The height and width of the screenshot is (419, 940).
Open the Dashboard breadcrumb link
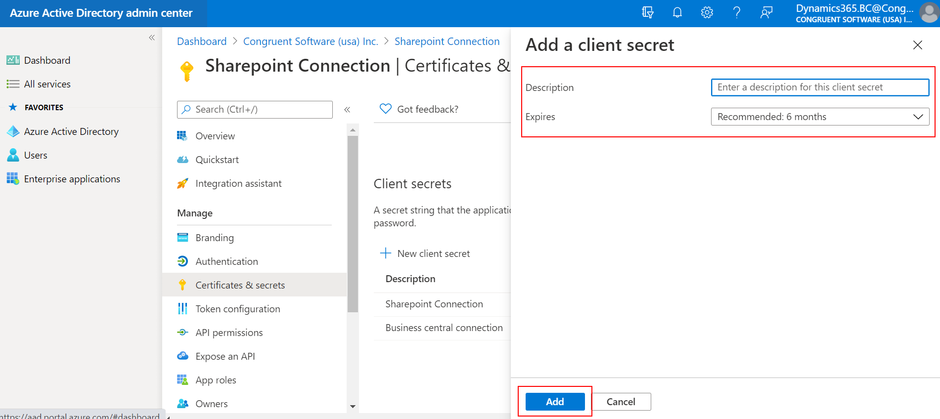click(202, 42)
